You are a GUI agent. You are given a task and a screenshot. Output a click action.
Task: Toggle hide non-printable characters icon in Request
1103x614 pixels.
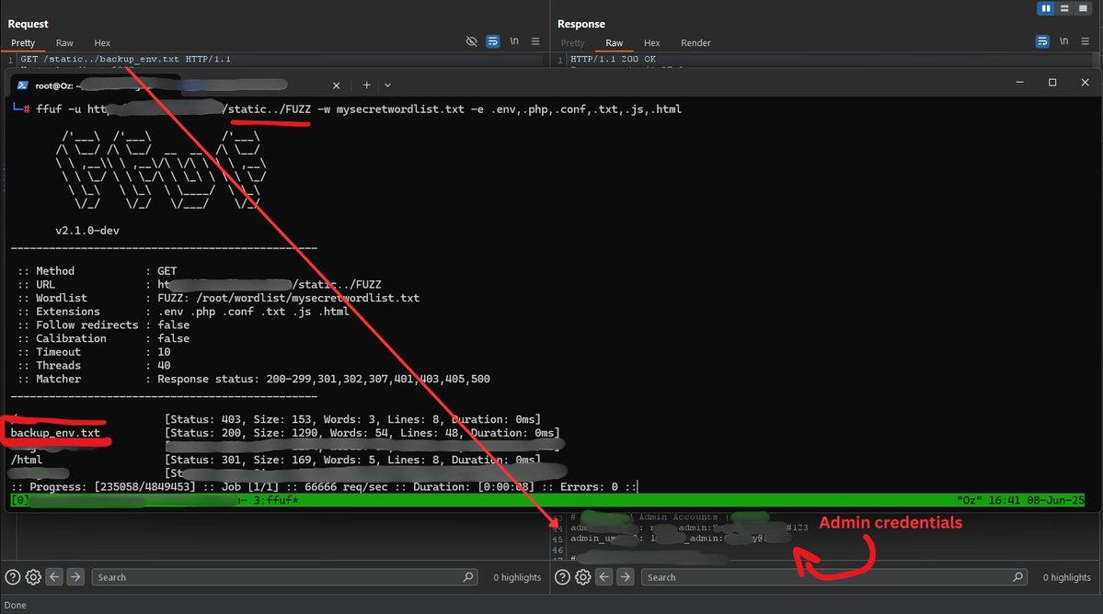[x=471, y=41]
